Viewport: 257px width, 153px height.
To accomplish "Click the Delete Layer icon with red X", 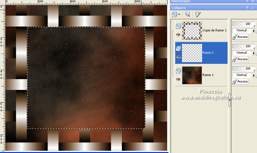I will tap(187, 15).
